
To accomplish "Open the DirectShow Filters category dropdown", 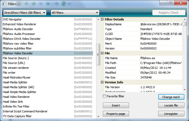I will tap(25, 12).
